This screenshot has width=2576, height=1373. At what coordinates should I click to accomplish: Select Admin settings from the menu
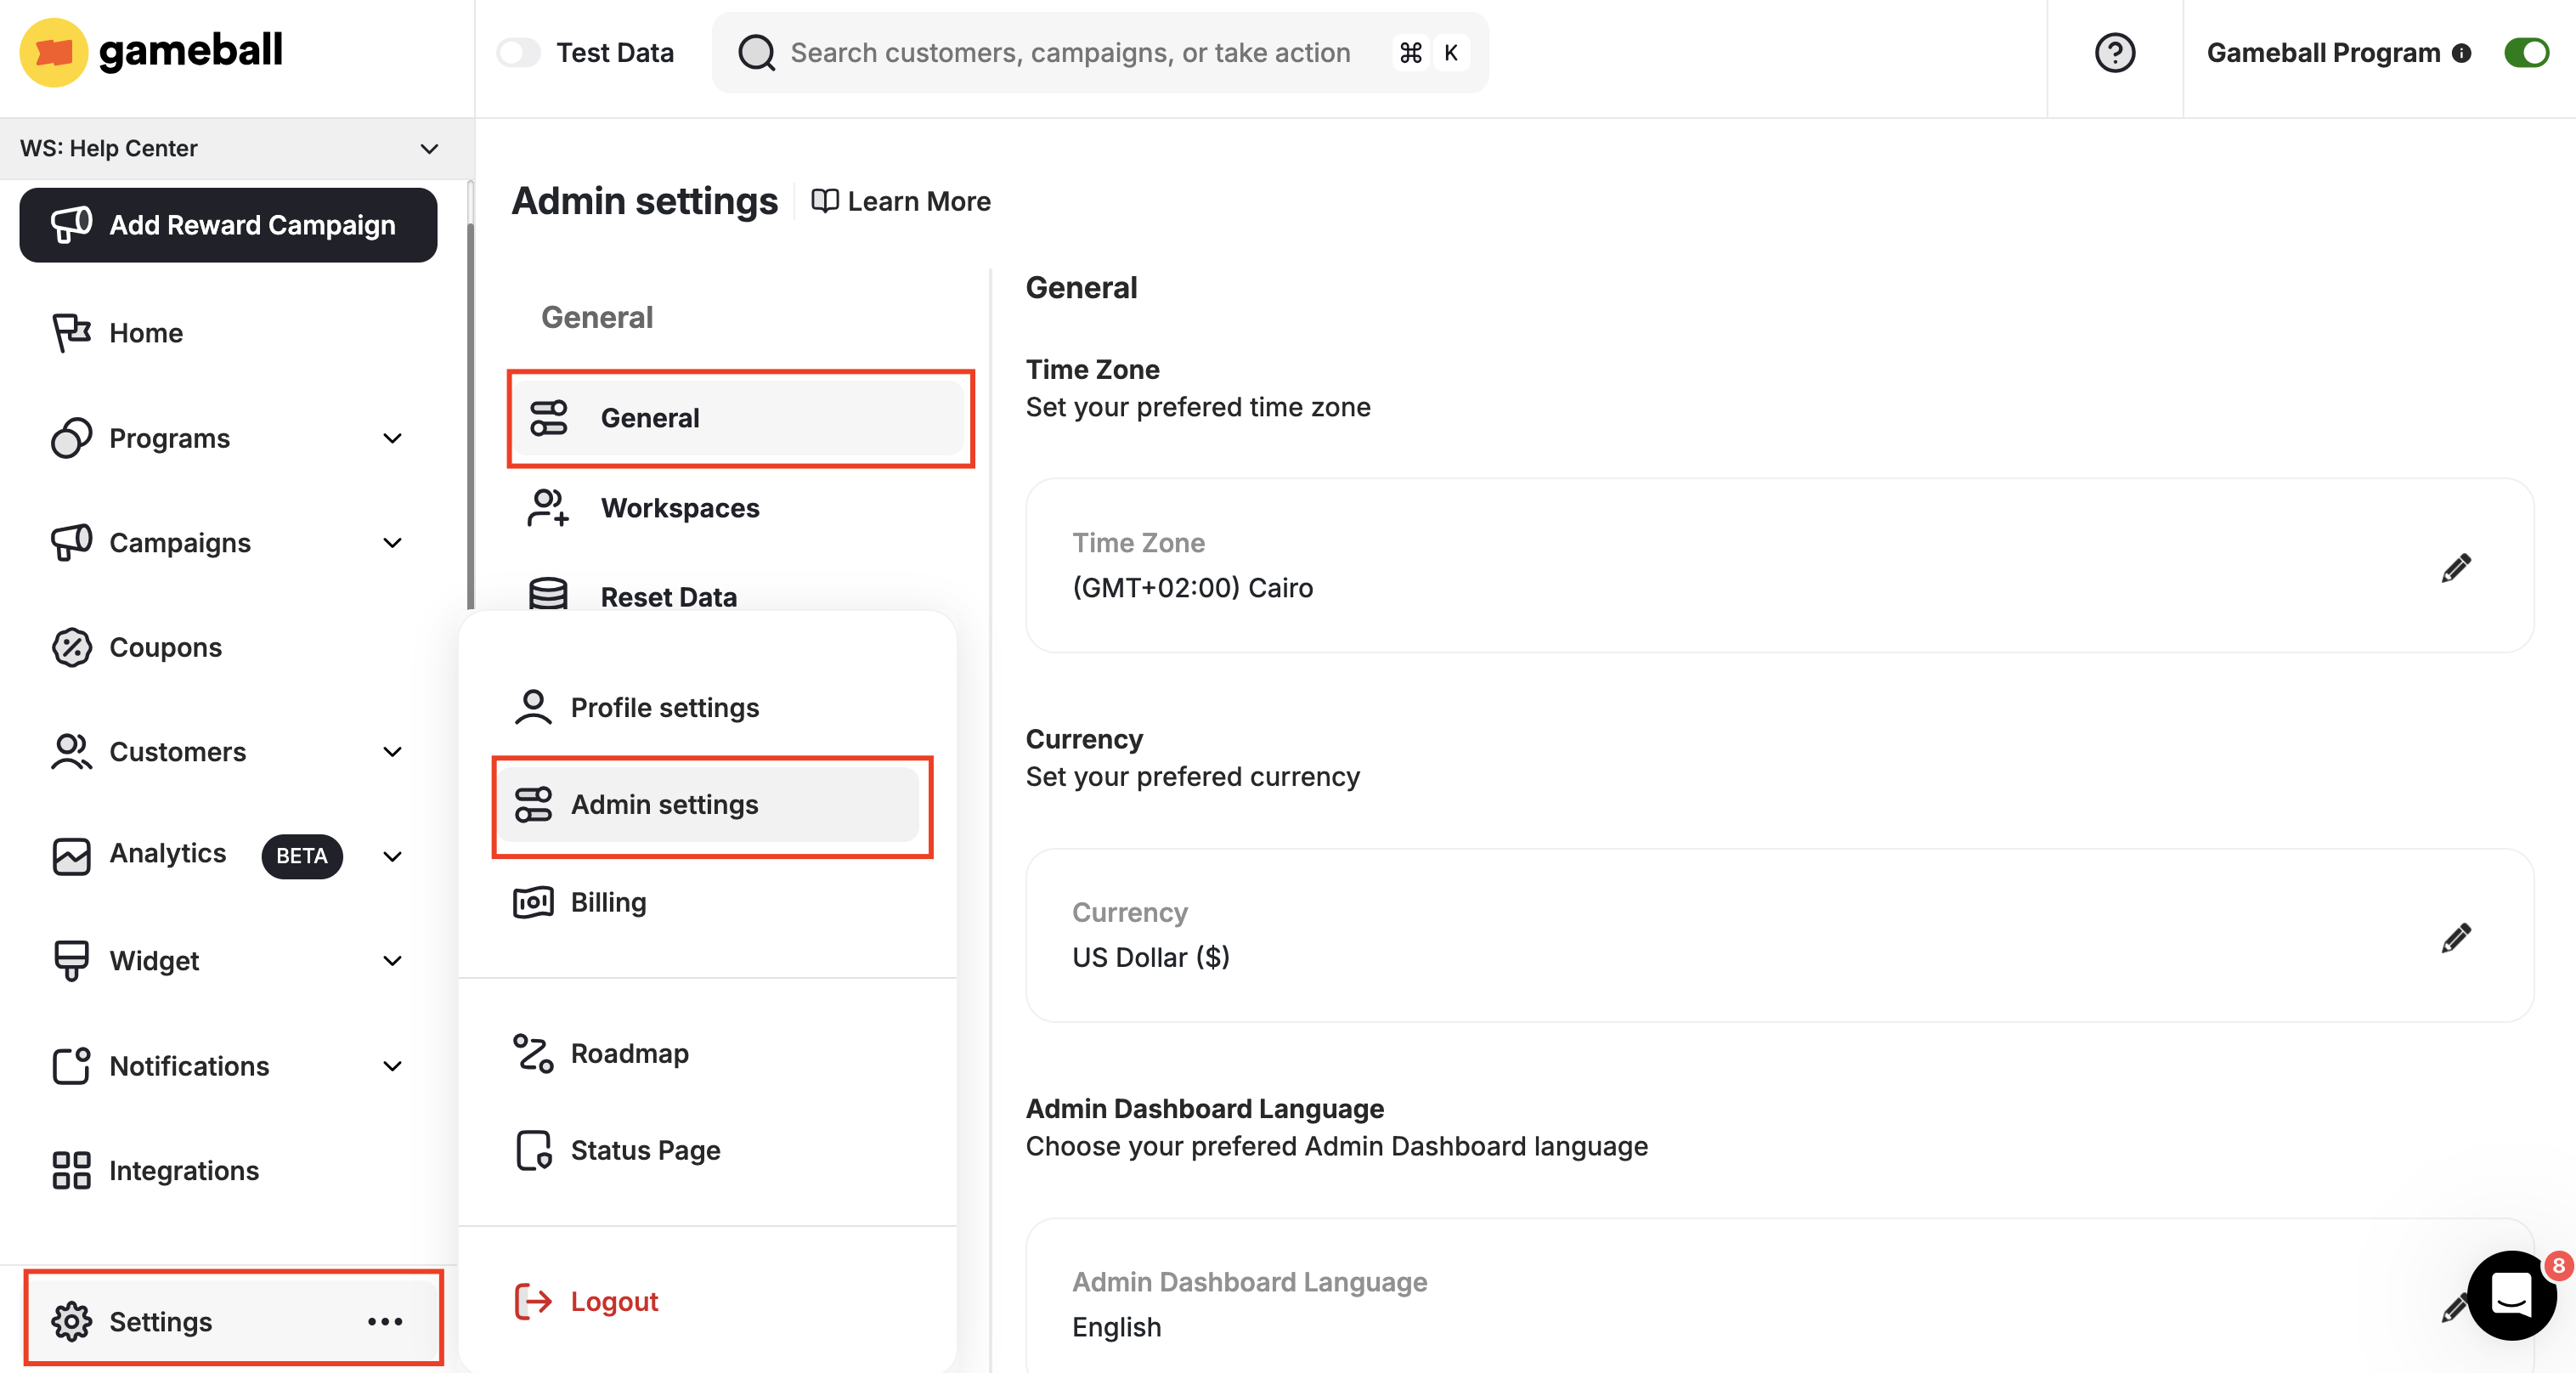[x=664, y=805]
